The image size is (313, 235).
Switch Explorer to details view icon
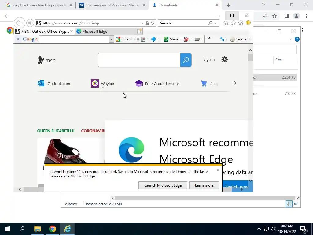click(x=289, y=204)
